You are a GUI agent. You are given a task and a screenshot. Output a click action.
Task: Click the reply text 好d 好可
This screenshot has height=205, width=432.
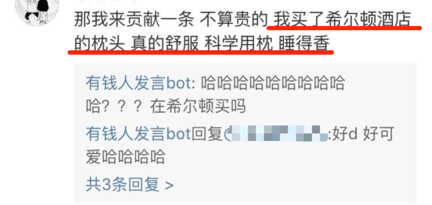point(363,135)
